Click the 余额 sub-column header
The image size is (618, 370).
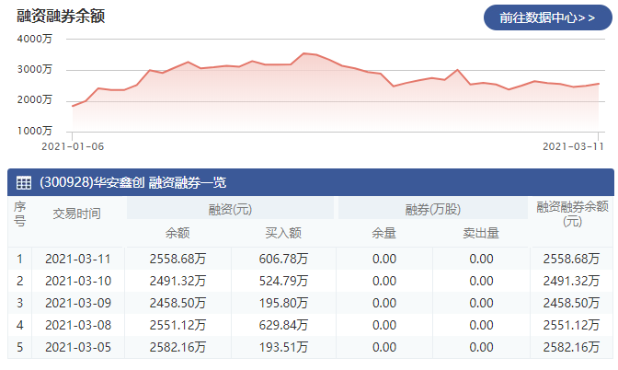click(177, 233)
